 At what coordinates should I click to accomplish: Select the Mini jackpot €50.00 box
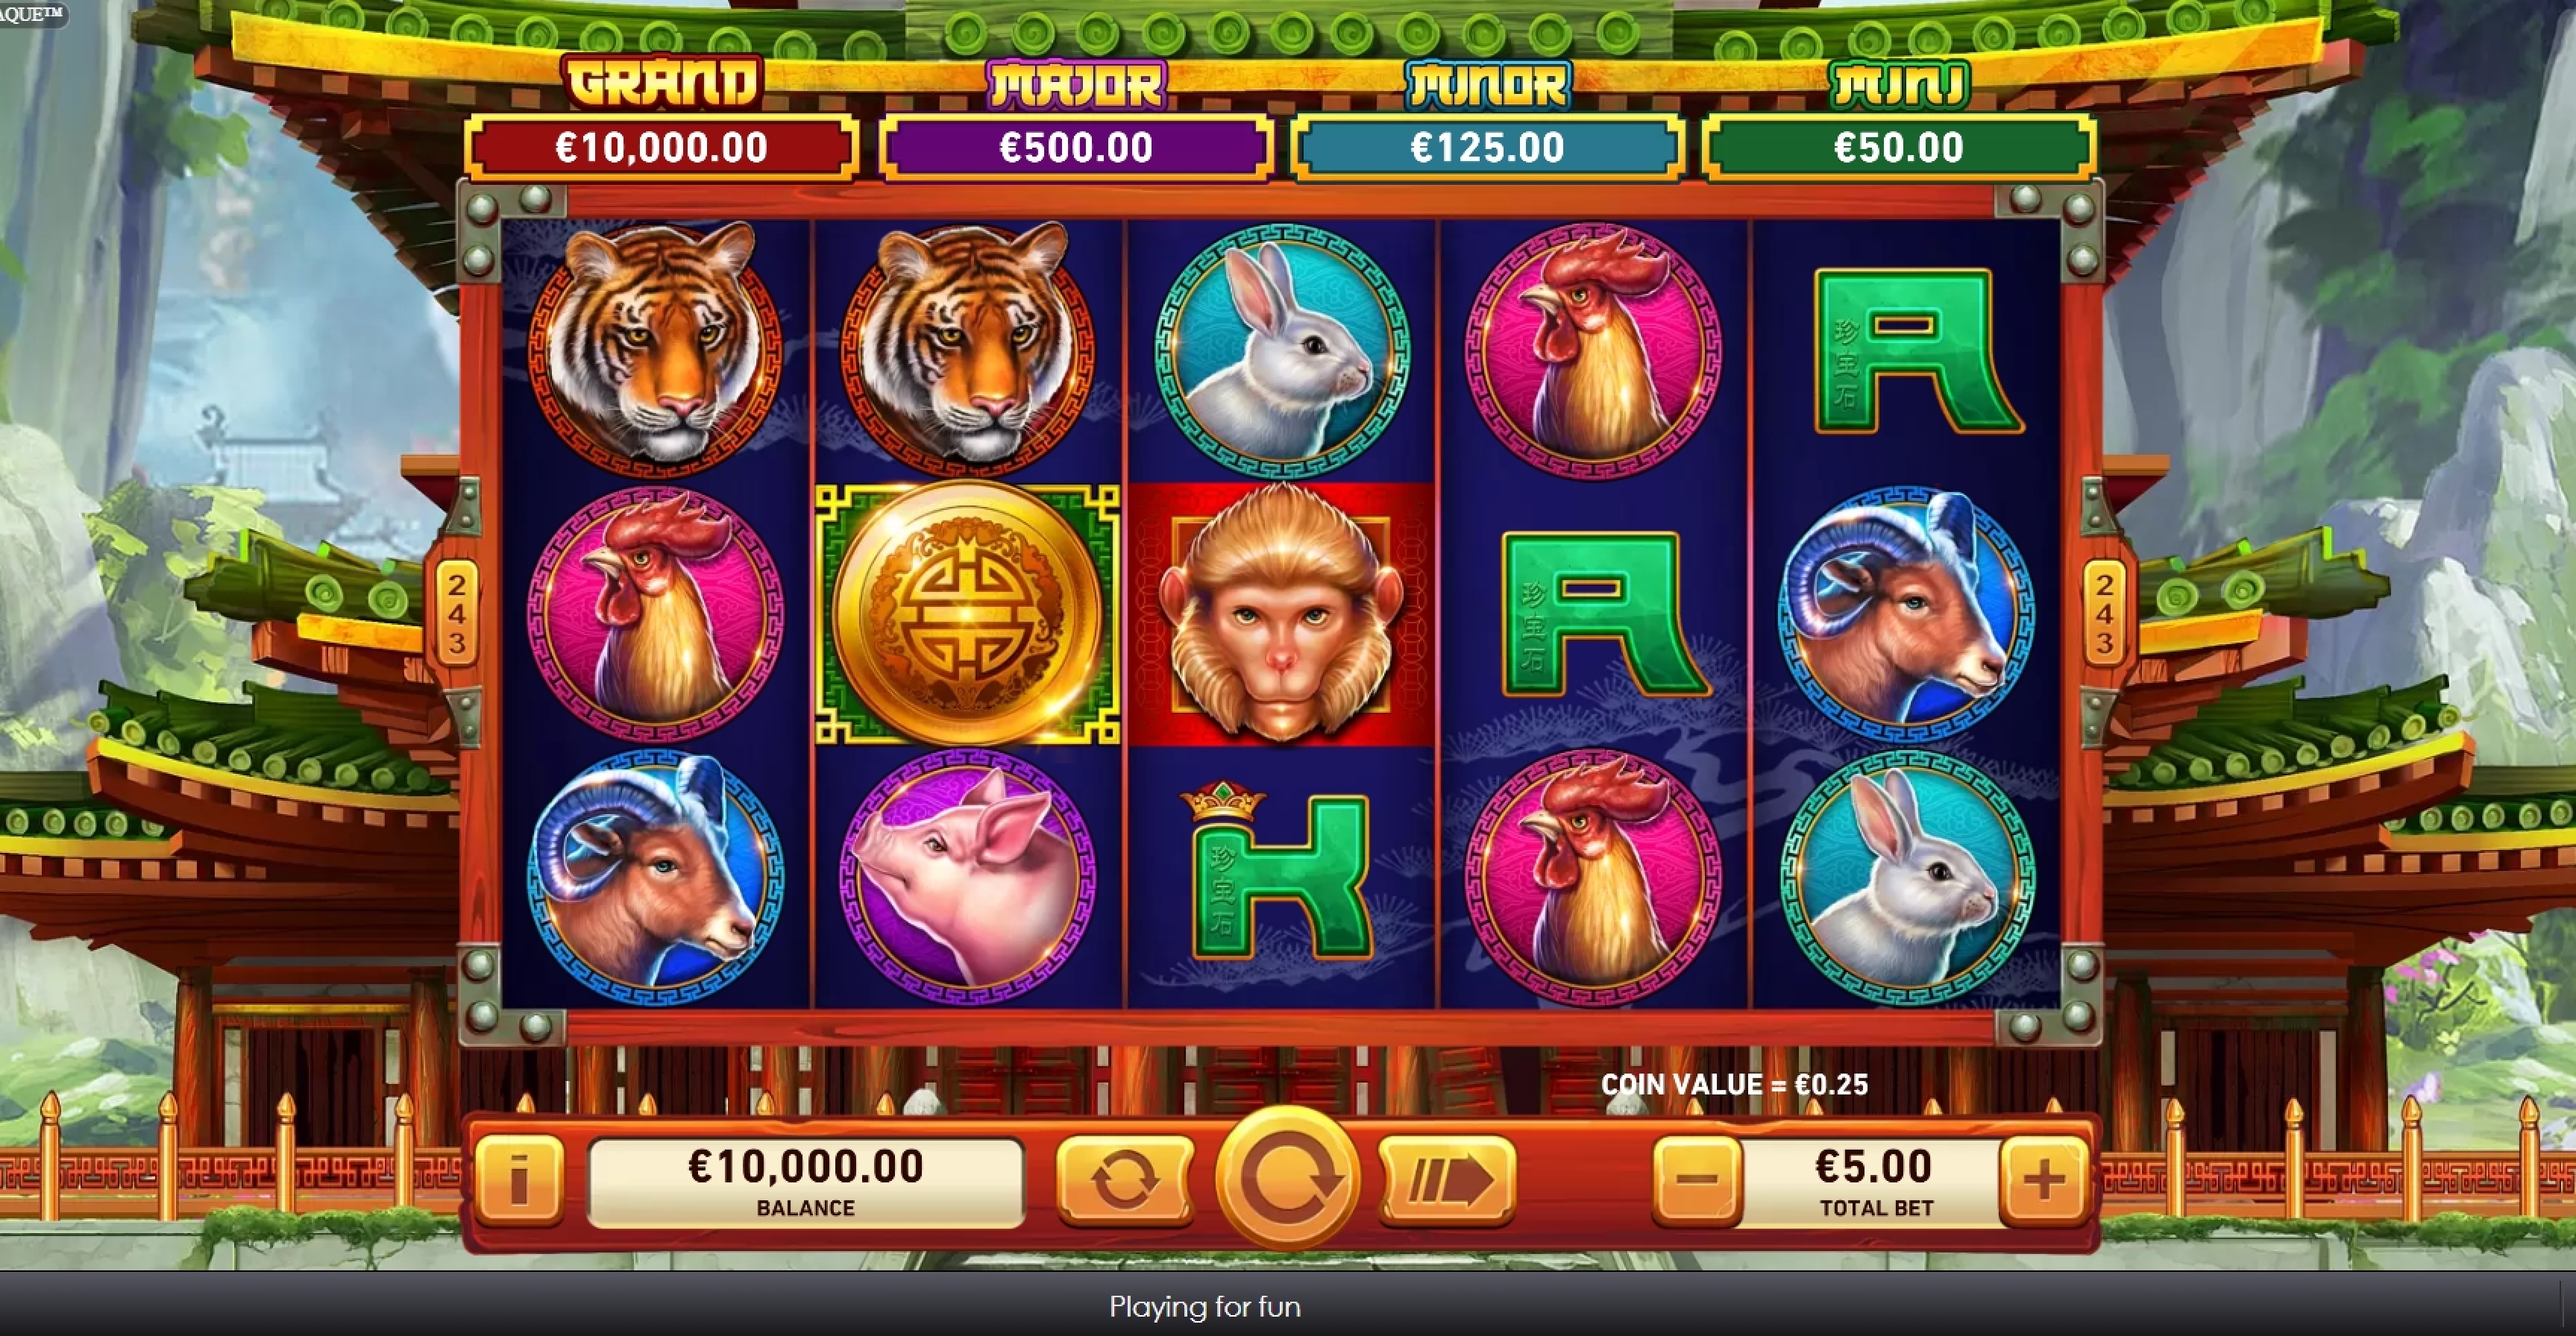click(x=1898, y=148)
